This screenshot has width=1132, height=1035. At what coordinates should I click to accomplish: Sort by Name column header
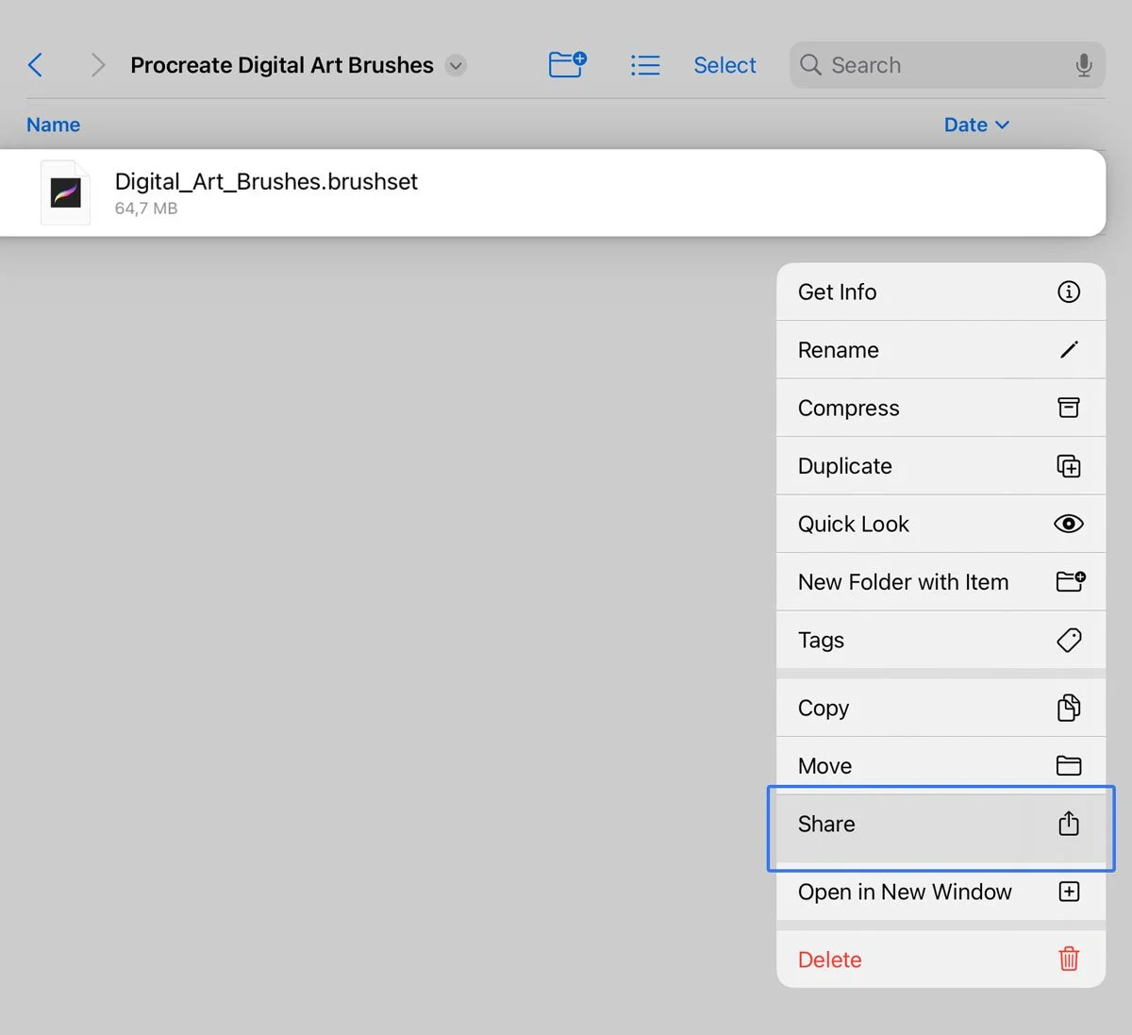pyautogui.click(x=53, y=125)
